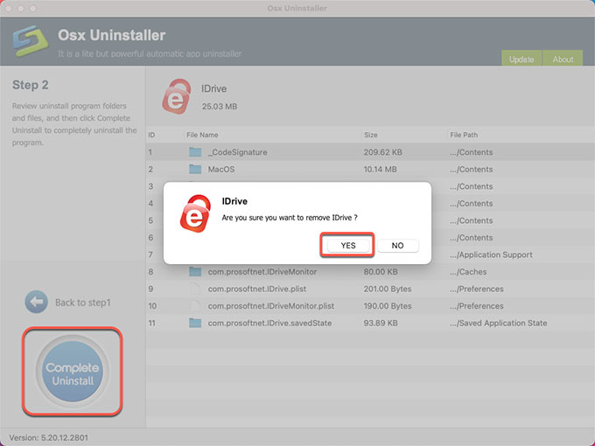Click the Osx Uninstaller logo icon

(31, 40)
